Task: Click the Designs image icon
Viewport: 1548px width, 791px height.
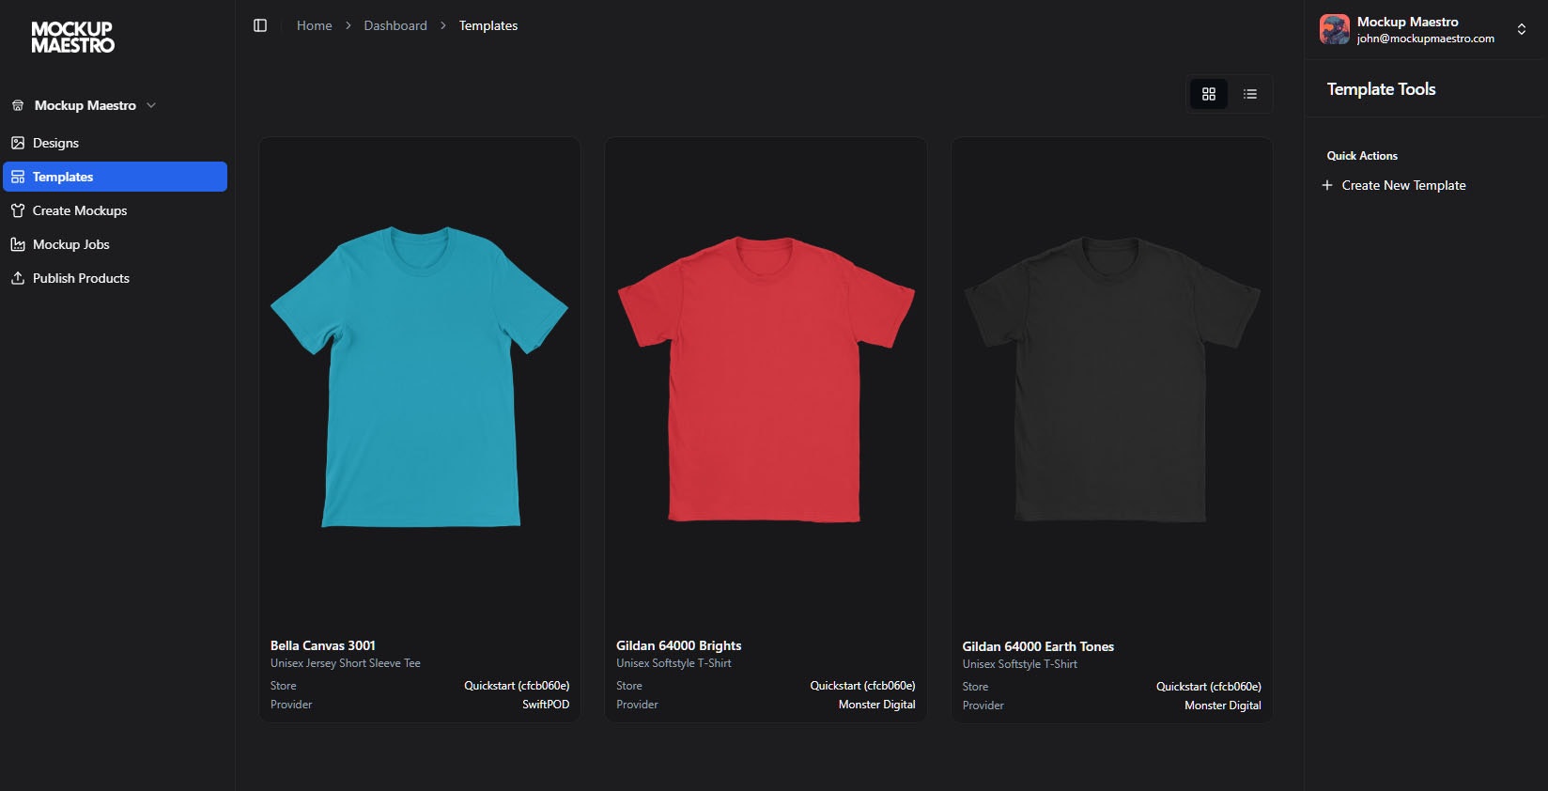Action: pos(18,143)
